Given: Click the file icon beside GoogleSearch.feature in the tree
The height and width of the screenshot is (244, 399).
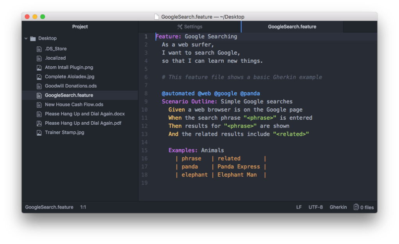Looking at the screenshot, I should tap(39, 95).
